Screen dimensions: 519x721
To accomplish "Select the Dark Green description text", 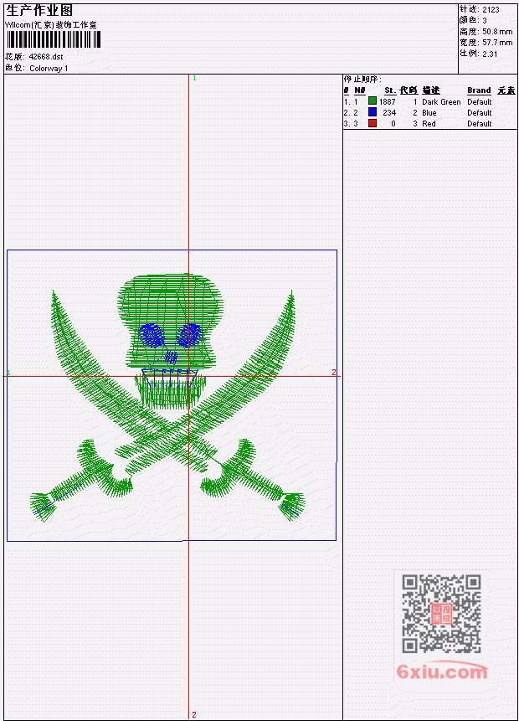I will (441, 101).
